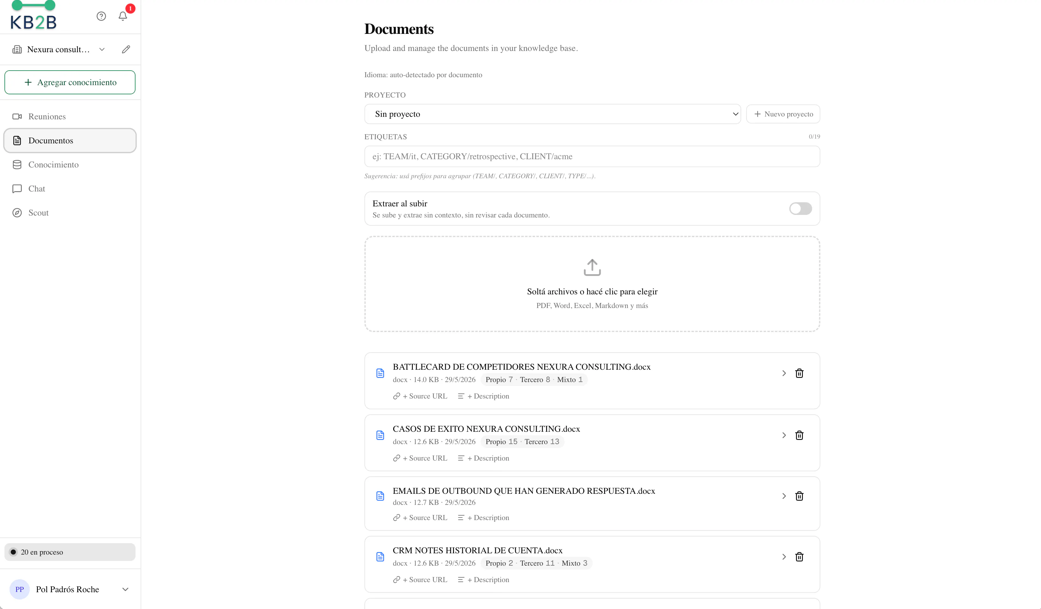Add Source URL to CRM NOTES document
Viewport: 1041px width, 609px height.
tap(420, 580)
